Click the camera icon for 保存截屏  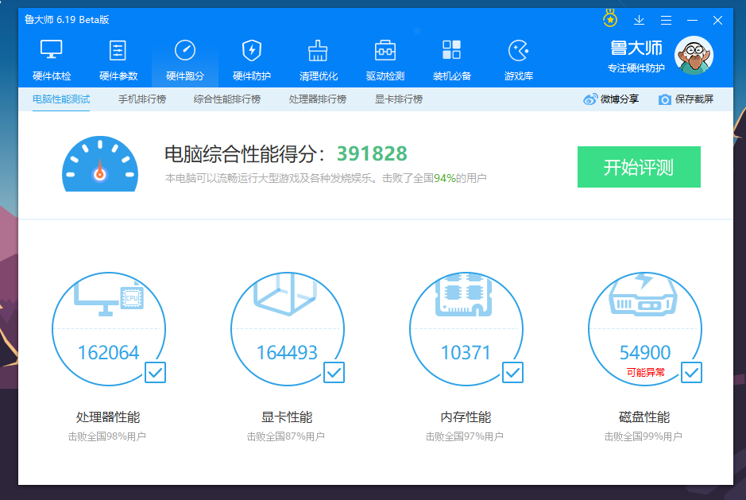point(665,99)
